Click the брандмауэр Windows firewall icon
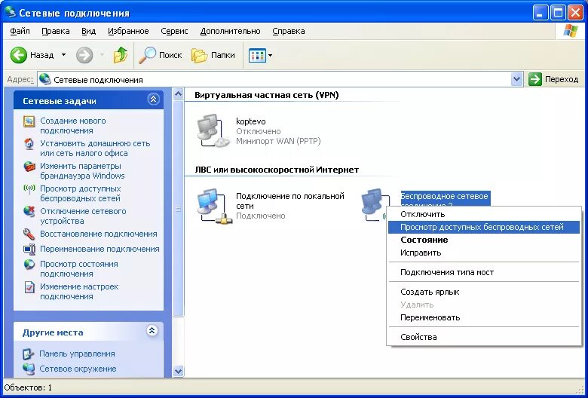Image resolution: width=588 pixels, height=398 pixels. tap(29, 167)
